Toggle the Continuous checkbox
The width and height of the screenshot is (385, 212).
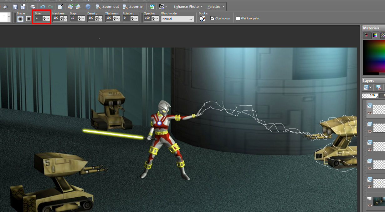pyautogui.click(x=213, y=18)
